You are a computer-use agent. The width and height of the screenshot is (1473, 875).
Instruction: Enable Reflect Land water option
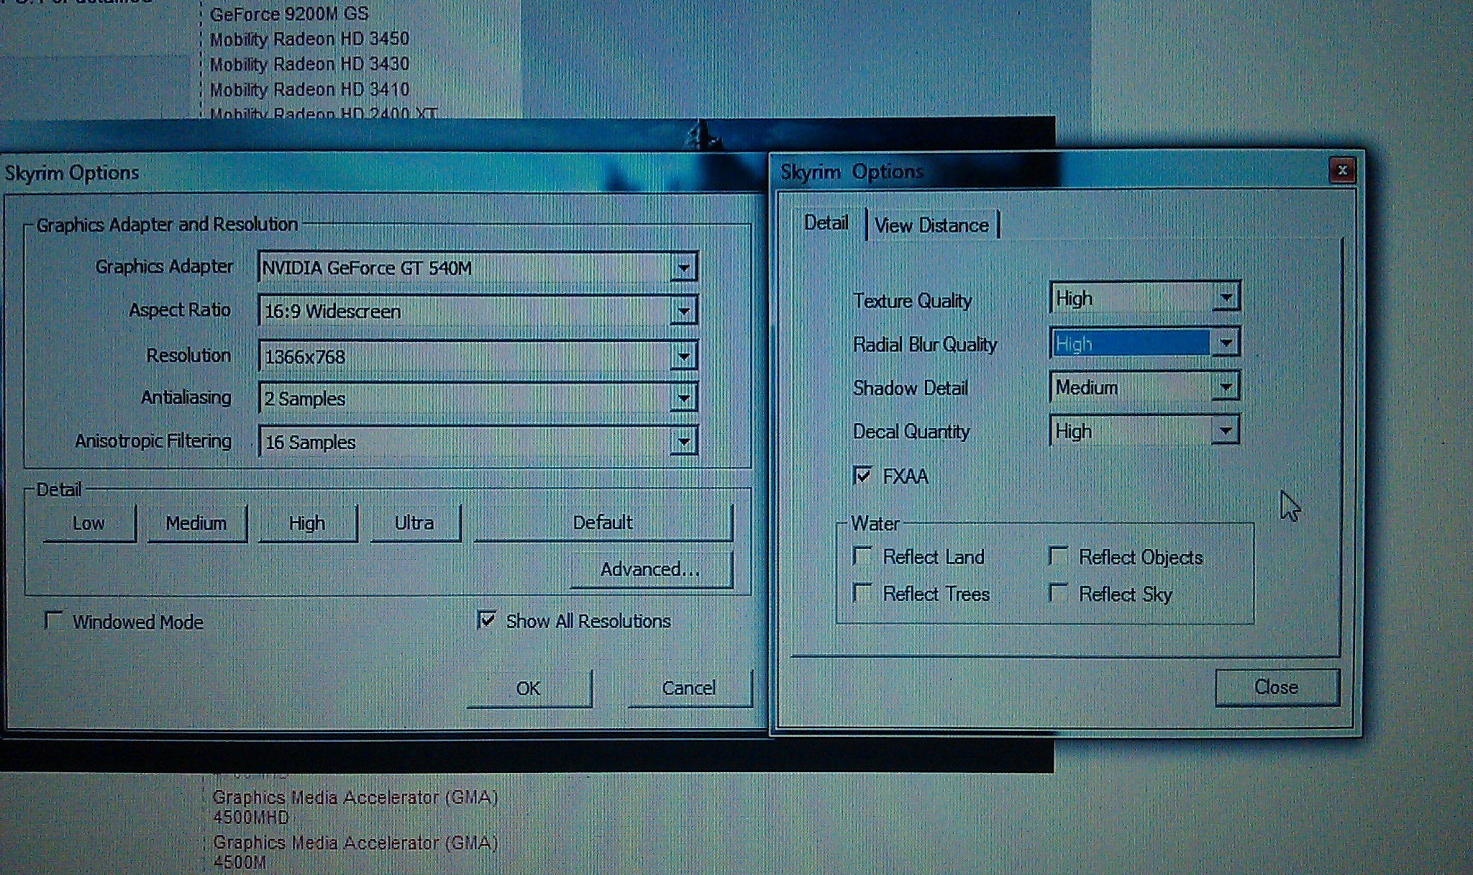click(x=862, y=556)
